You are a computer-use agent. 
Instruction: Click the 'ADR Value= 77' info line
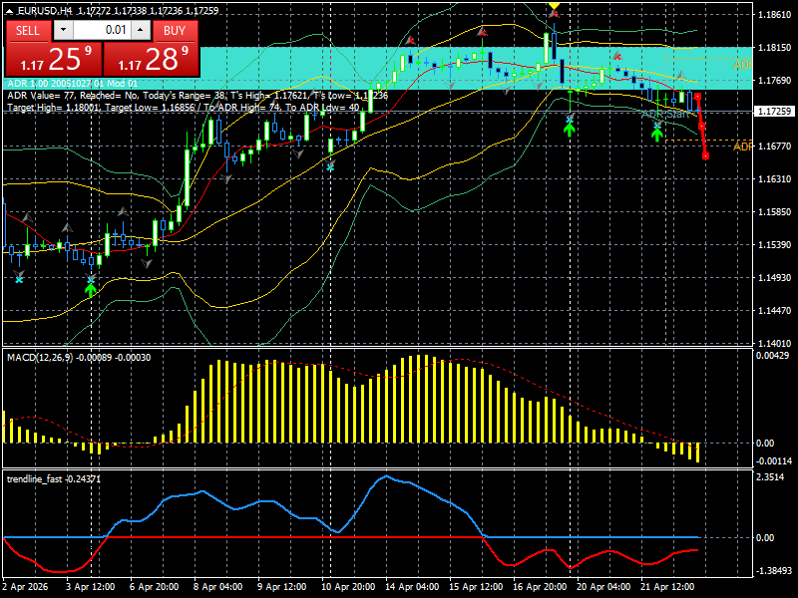point(198,96)
